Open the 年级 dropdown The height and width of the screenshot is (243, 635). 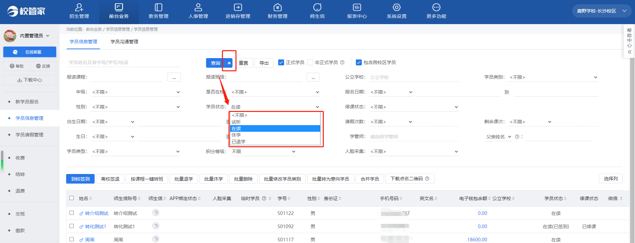tap(136, 92)
